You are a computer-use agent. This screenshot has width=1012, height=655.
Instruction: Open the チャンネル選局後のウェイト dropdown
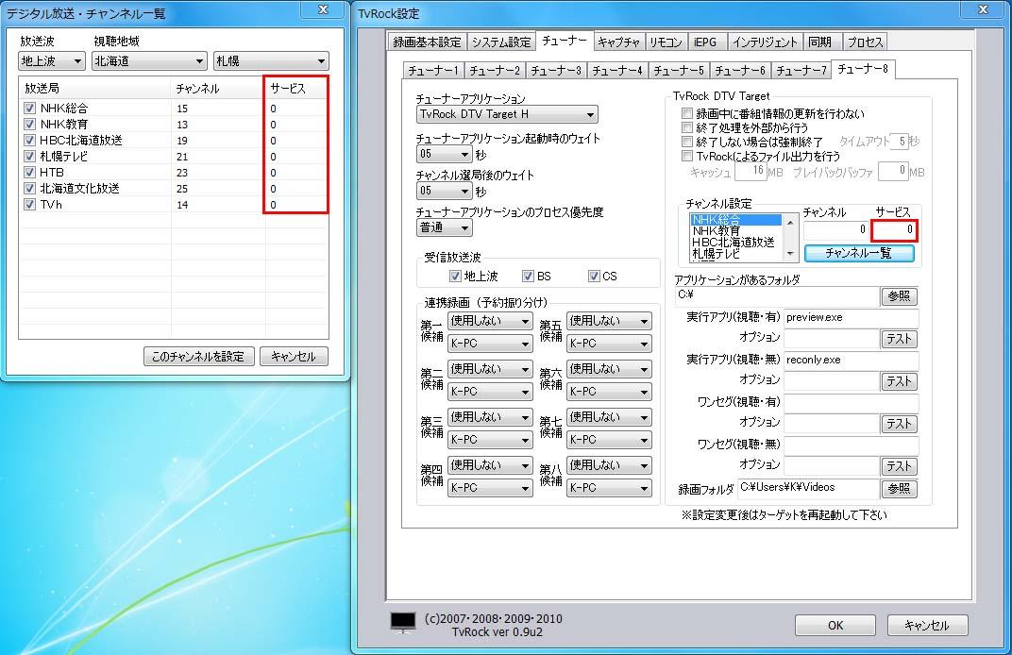coord(445,191)
